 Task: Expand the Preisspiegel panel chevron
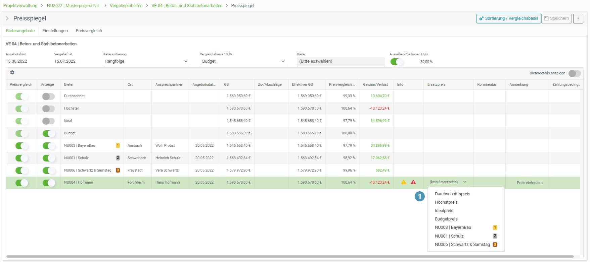[x=7, y=18]
